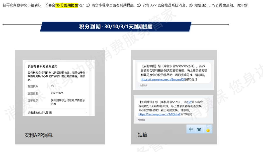Click the 到期积分 value 99
The height and width of the screenshot is (152, 263).
[52, 86]
